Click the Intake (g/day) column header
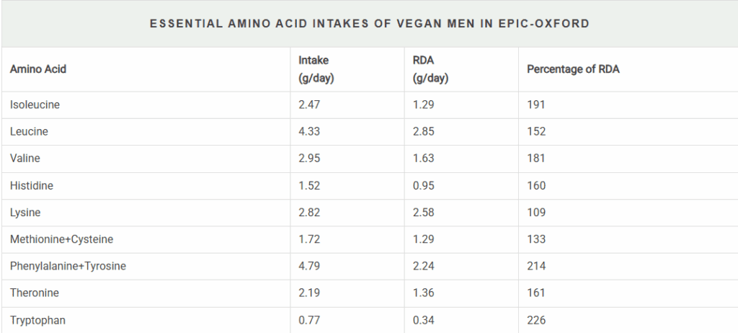Screen dimensions: 738x333 316,69
